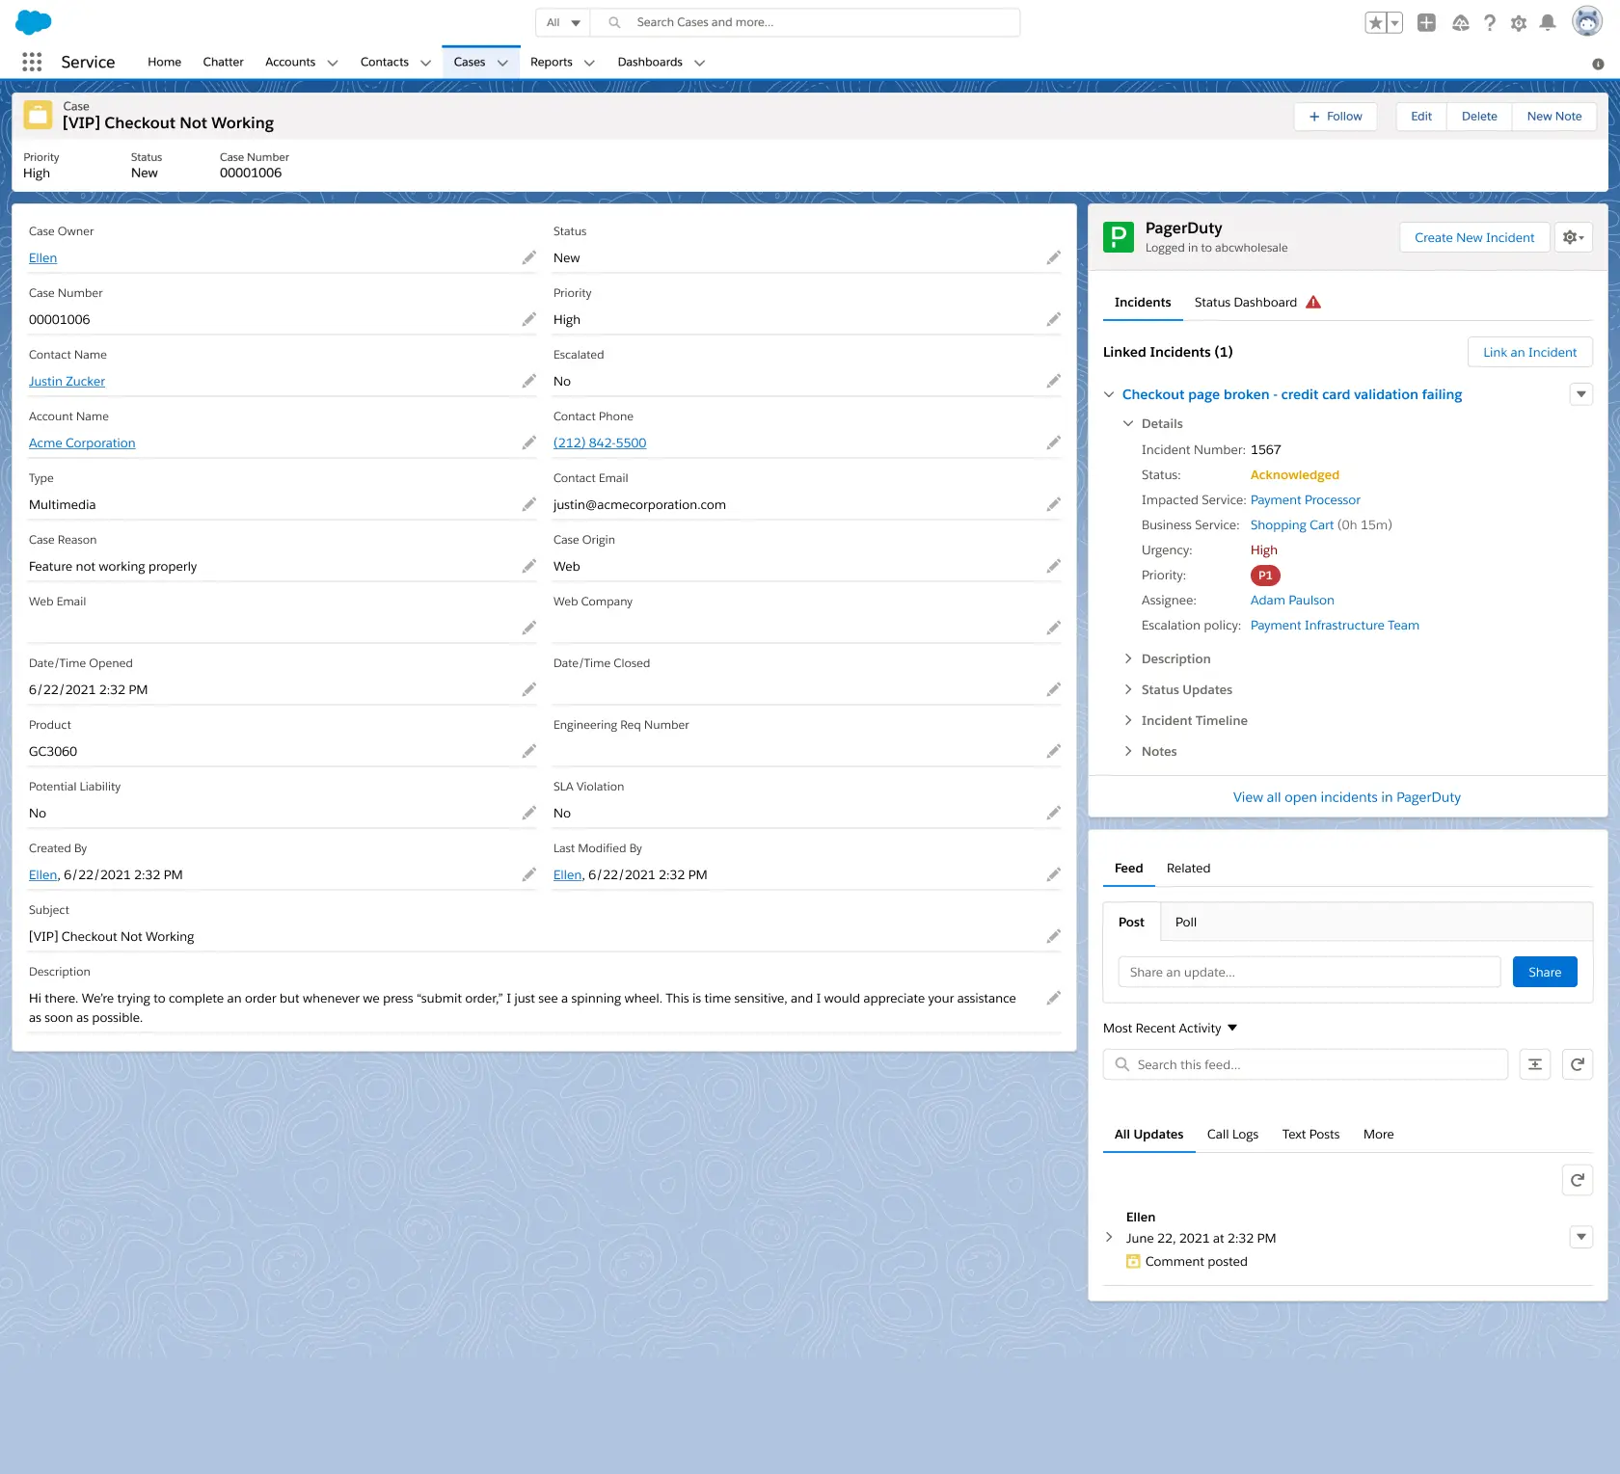The width and height of the screenshot is (1620, 1474).
Task: Click the Edit button
Action: (x=1421, y=116)
